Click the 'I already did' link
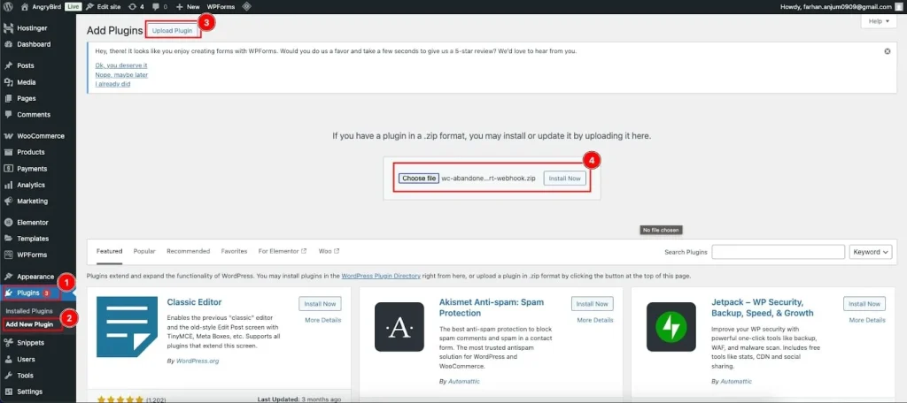The image size is (907, 403). click(x=112, y=84)
